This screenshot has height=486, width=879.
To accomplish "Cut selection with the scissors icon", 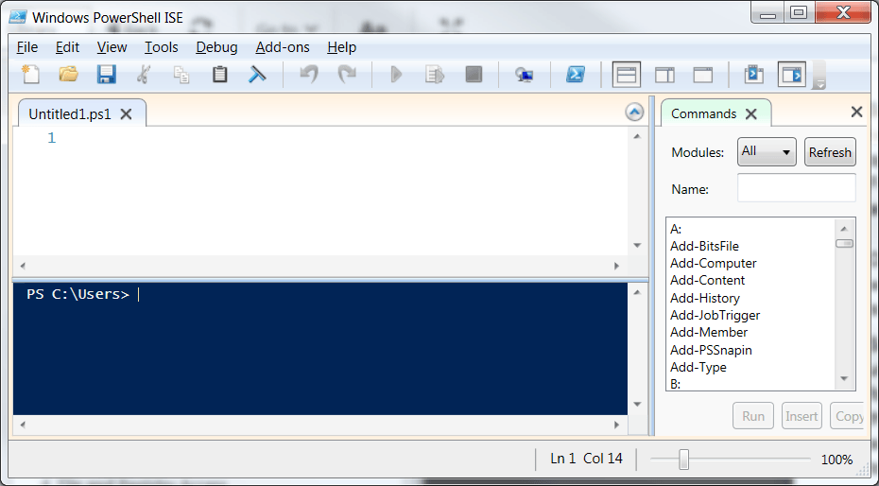I will (x=144, y=74).
